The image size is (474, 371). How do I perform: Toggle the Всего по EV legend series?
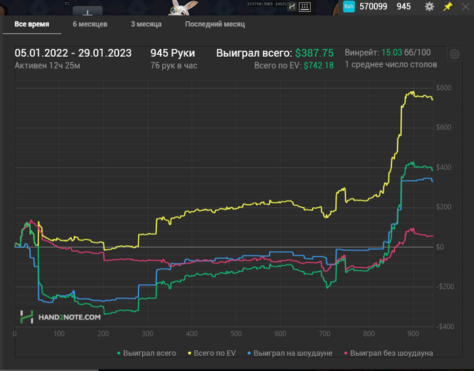point(212,353)
